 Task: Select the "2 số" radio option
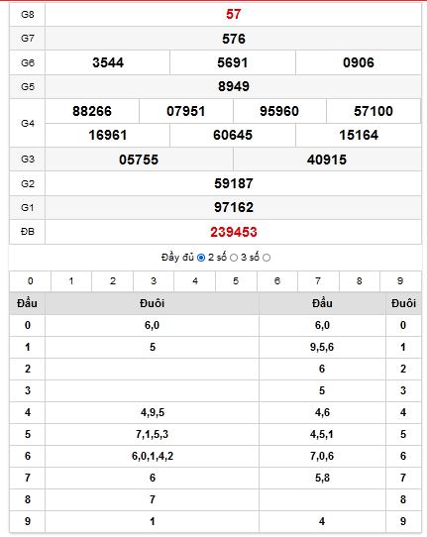tap(234, 258)
